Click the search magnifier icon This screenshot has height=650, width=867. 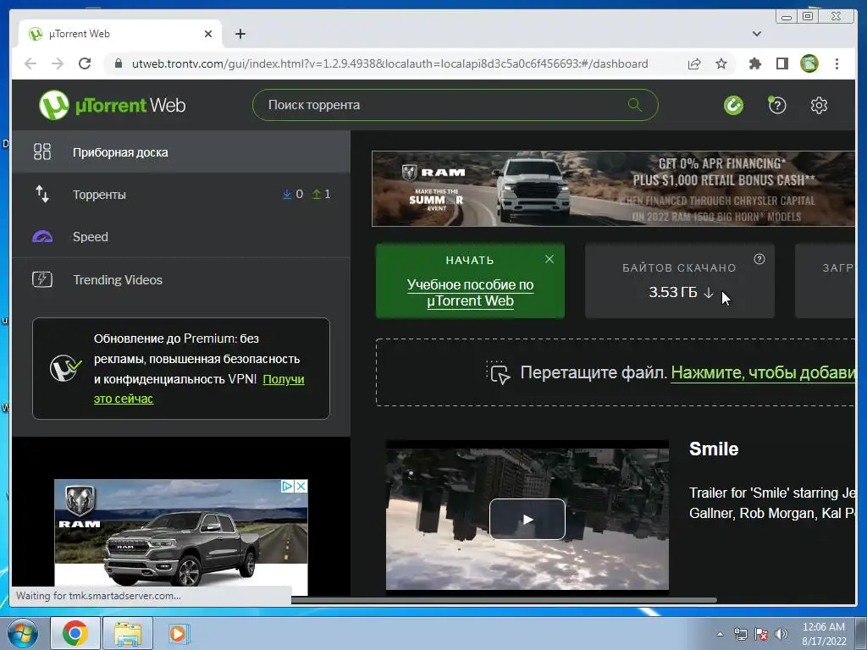point(635,104)
